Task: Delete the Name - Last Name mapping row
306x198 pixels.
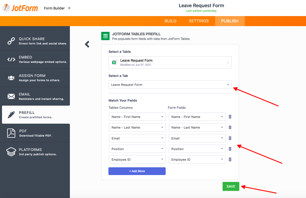Action: tap(230, 127)
